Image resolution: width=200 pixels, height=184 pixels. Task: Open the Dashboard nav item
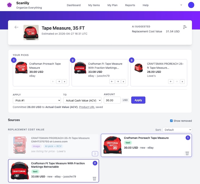click(74, 5)
